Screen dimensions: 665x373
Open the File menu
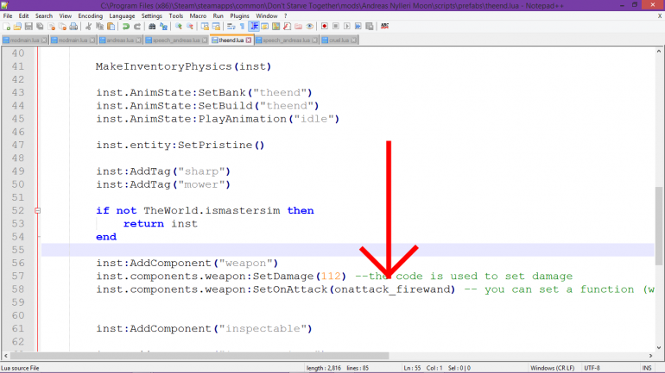point(8,16)
